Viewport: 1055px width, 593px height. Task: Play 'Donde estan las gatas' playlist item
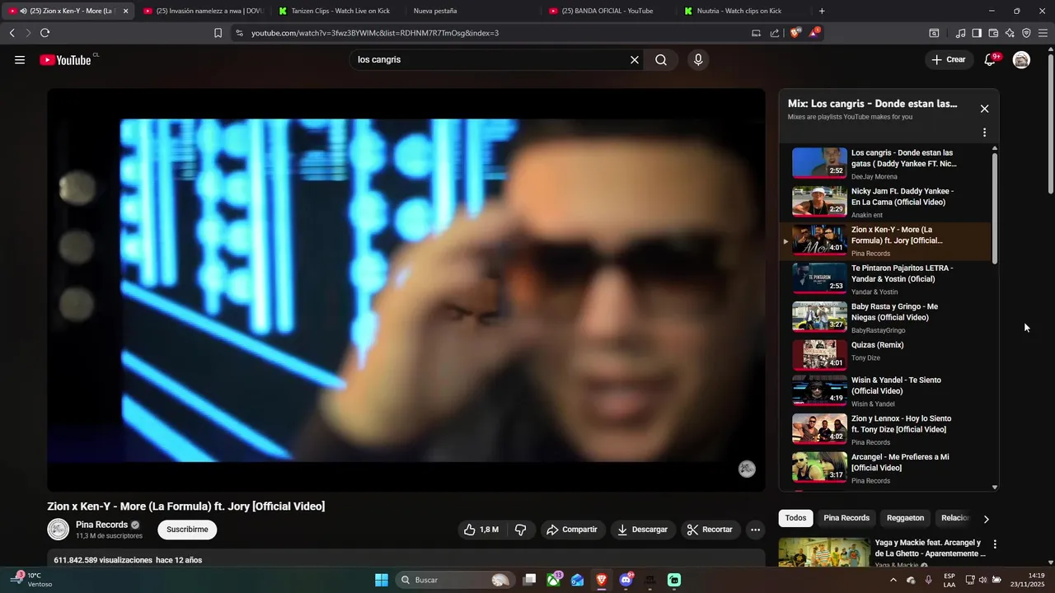[886, 165]
